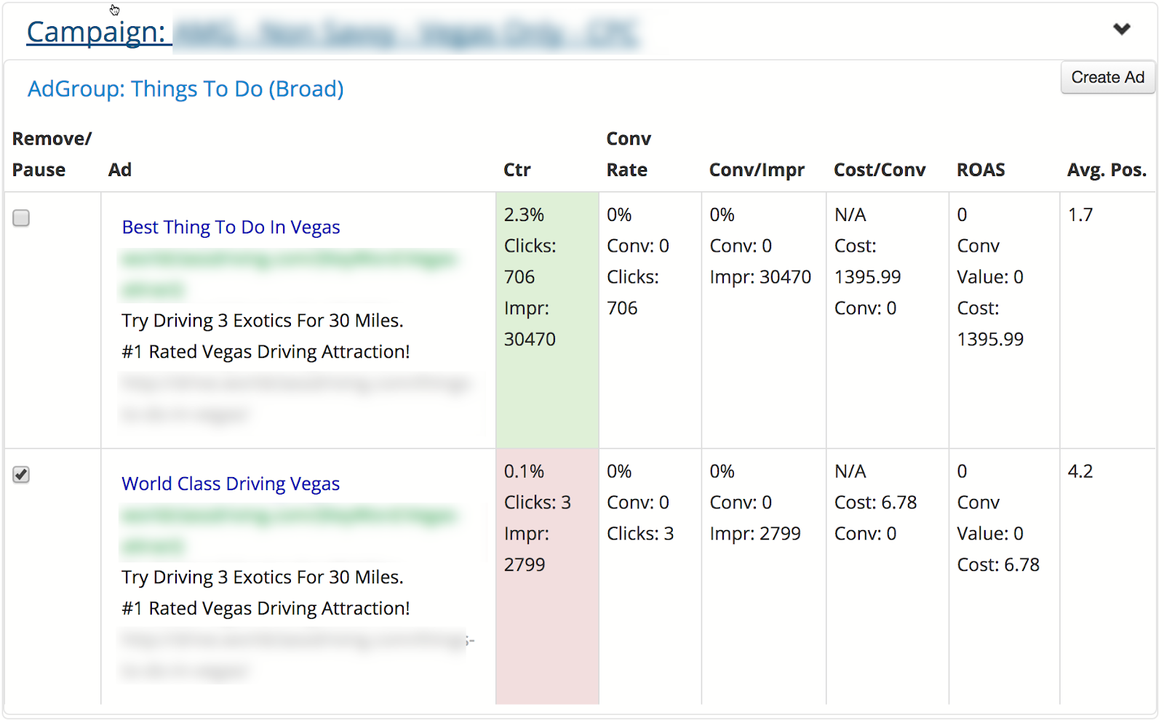Viewport: 1164px width, 720px height.
Task: Click the Cost/Conv column header
Action: point(880,170)
